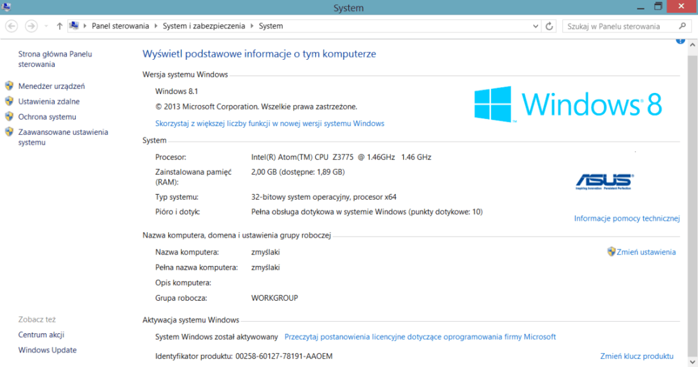Viewport: 698px width, 367px height.
Task: Click scrollbar down arrow
Action: pyautogui.click(x=692, y=362)
